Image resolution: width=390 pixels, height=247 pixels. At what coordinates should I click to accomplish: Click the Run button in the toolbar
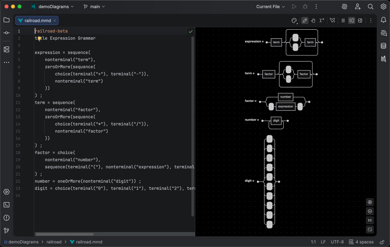pyautogui.click(x=294, y=6)
